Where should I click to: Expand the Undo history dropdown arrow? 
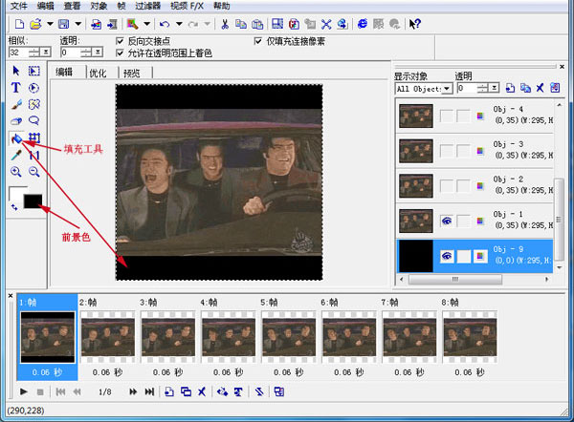click(x=179, y=24)
